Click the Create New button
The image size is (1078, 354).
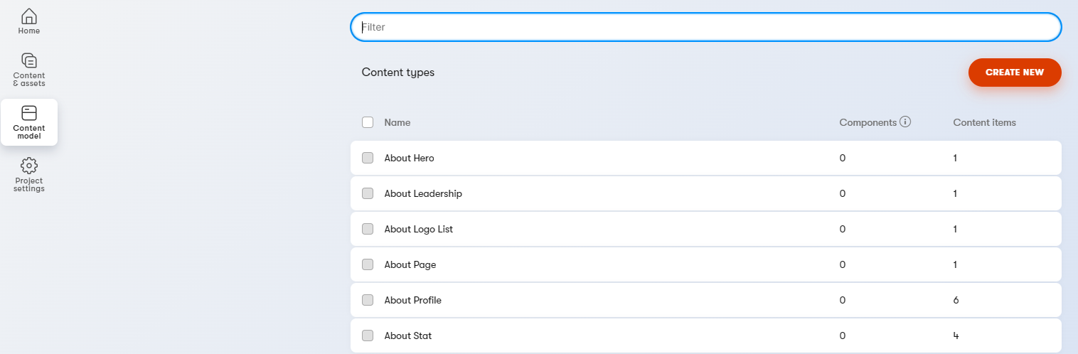click(1015, 73)
